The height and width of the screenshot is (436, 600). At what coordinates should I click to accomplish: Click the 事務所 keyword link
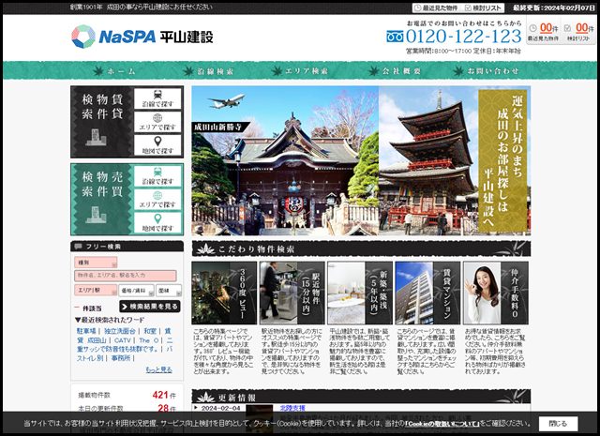(121, 358)
